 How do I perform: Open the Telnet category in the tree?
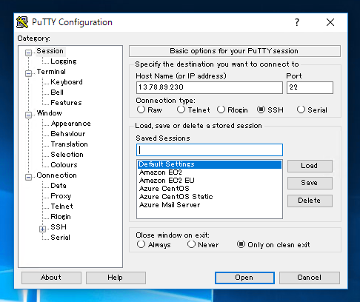coord(61,207)
